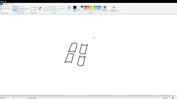Viewport: 177px width, 99px height.
Task: Choose the straight line shape
Action: (44, 7)
